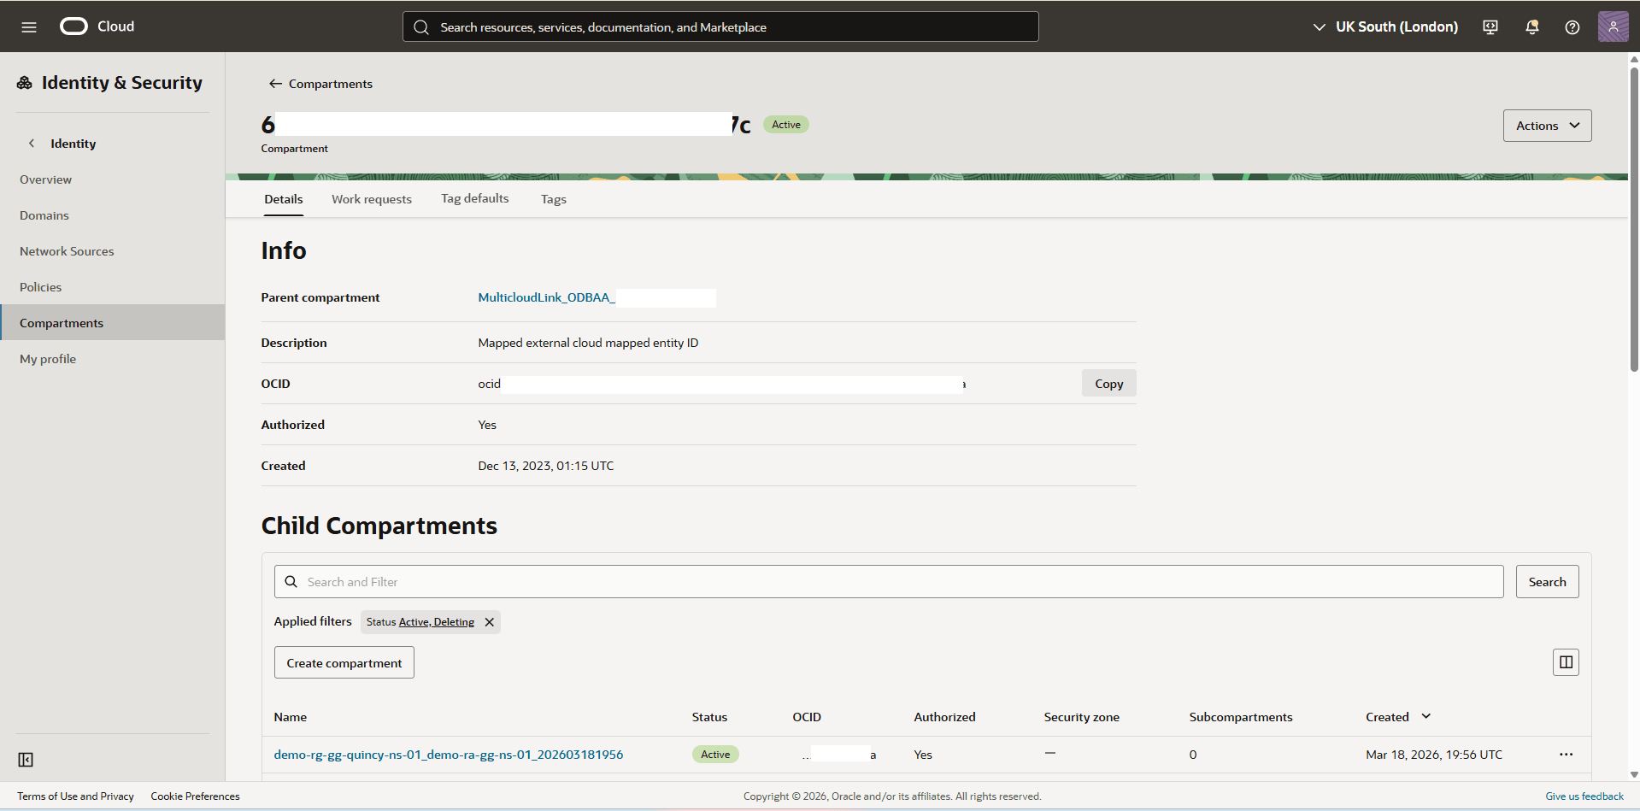Image resolution: width=1640 pixels, height=811 pixels.
Task: Open the notifications bell
Action: 1531,26
